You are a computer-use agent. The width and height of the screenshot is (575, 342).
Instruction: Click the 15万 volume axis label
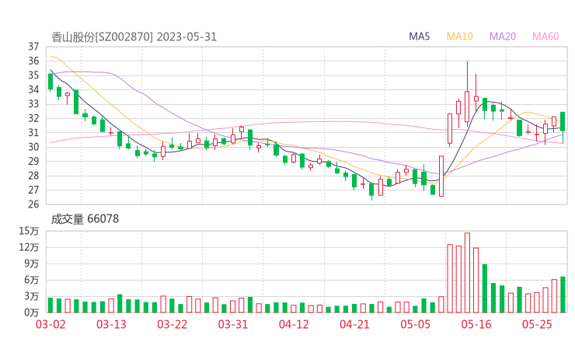coord(29,231)
